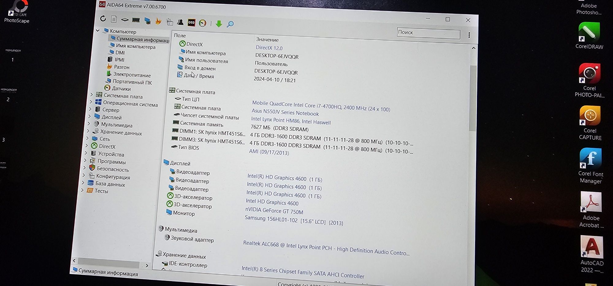Select Тесты in the tree

click(x=97, y=191)
